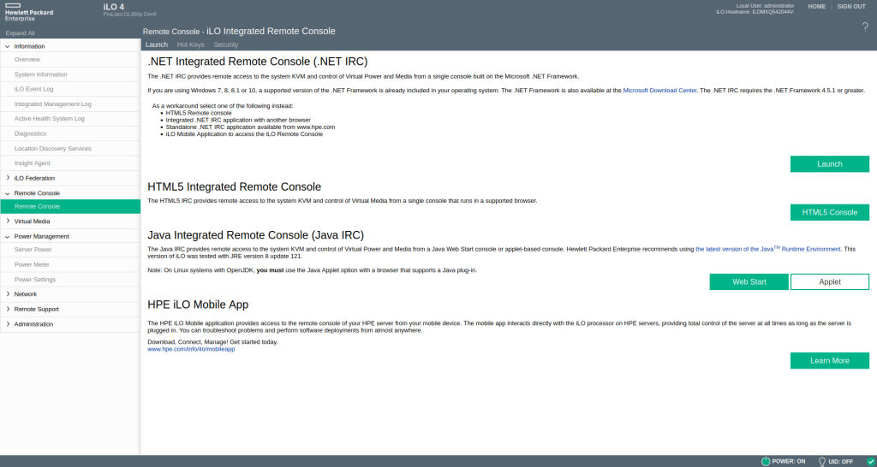Collapse the Information section chevron
Image resolution: width=877 pixels, height=467 pixels.
click(7, 46)
